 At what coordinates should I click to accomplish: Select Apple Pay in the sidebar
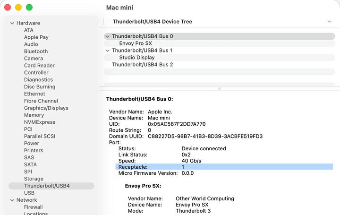(36, 37)
